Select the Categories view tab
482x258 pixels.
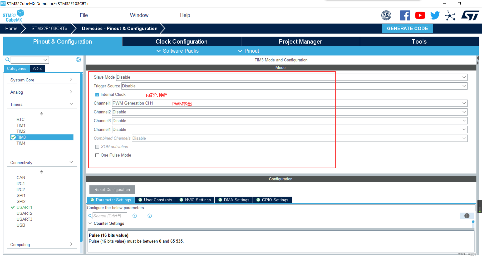(17, 68)
